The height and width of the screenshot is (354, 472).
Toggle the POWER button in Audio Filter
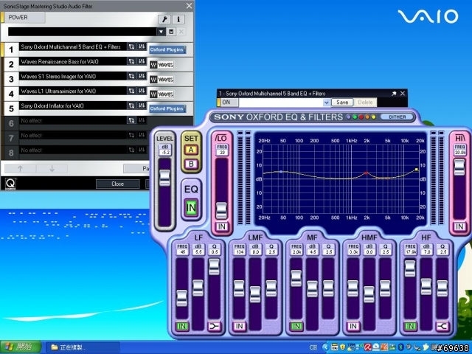coord(23,18)
